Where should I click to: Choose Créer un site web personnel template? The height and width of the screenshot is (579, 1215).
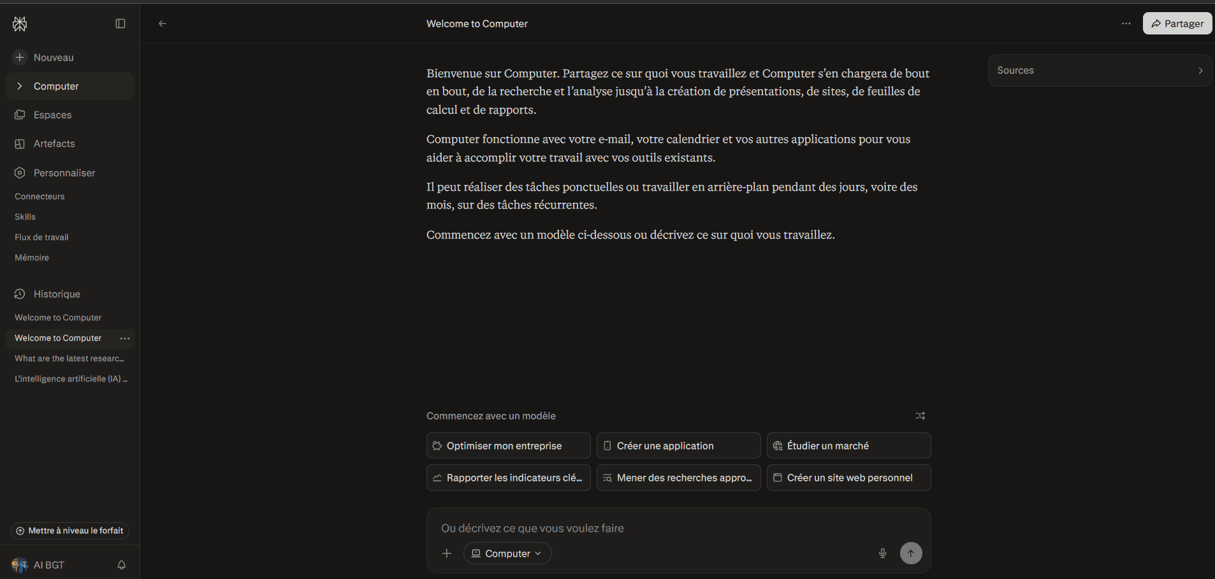point(848,478)
